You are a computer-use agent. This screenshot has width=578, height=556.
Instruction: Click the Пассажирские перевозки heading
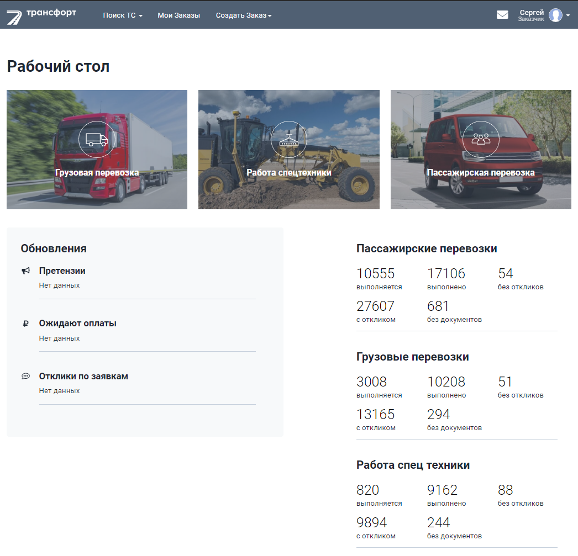(x=427, y=248)
